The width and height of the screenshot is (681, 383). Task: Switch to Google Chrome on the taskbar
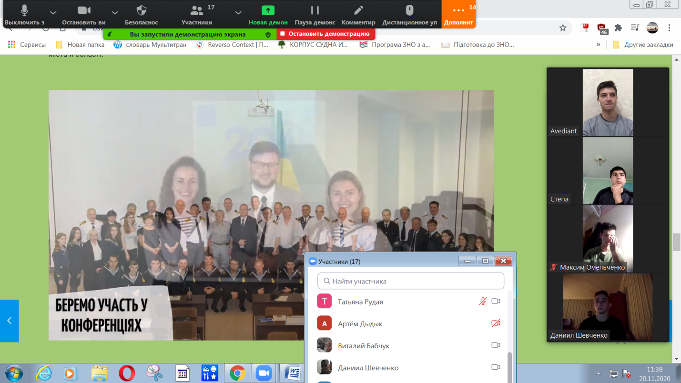pos(237,373)
